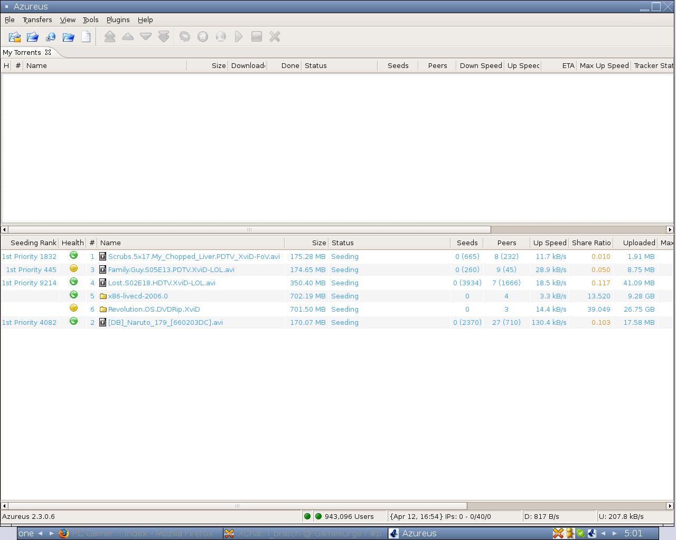Click the lower pane scroll left arrow
This screenshot has height=540, width=676.
point(5,506)
